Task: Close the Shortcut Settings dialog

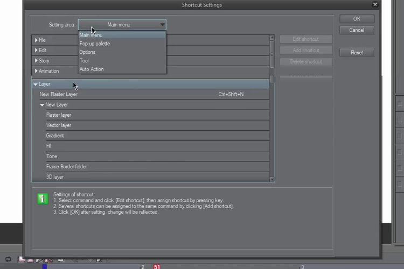Action: click(375, 4)
